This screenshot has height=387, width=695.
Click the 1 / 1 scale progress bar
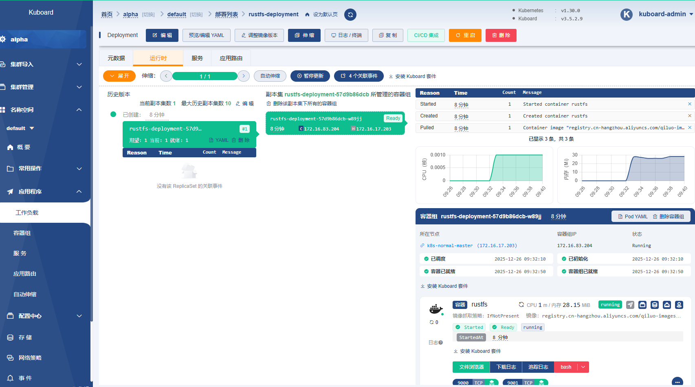point(205,76)
